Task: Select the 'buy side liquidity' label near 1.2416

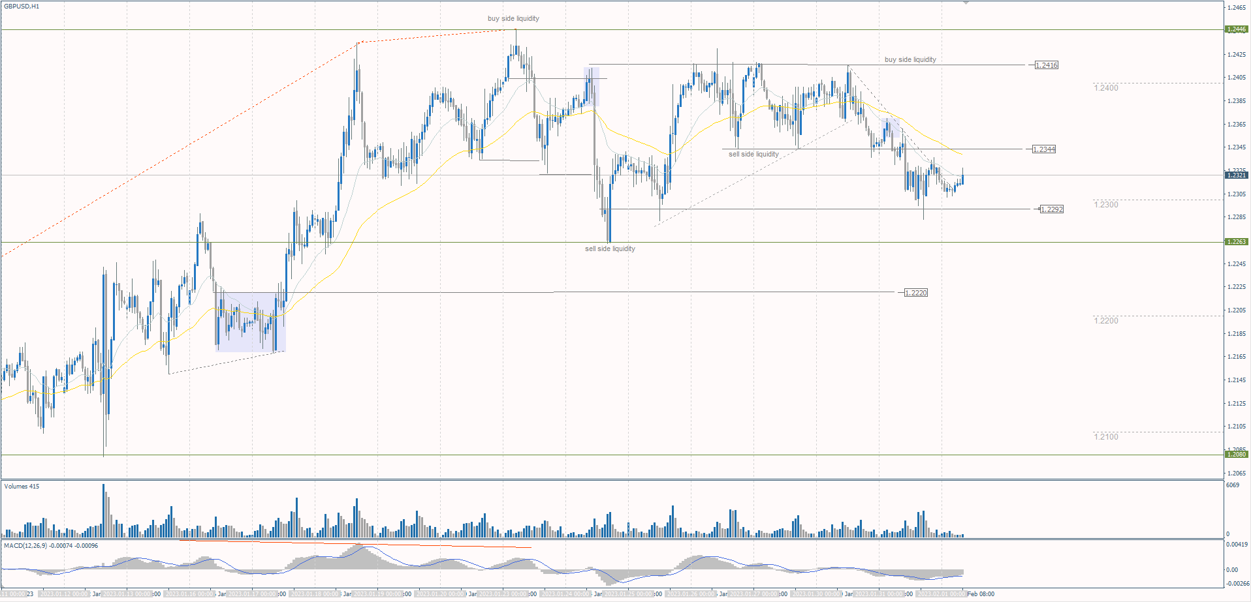Action: (910, 59)
